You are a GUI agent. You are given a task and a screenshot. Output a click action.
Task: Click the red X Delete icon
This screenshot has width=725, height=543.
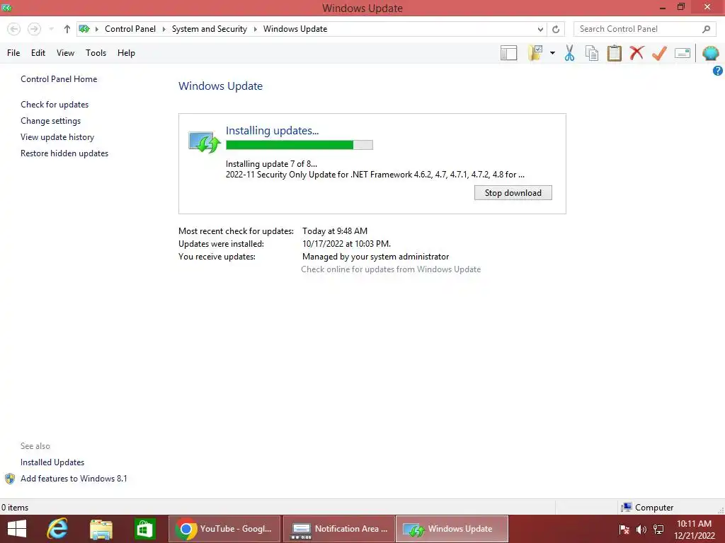pos(636,53)
